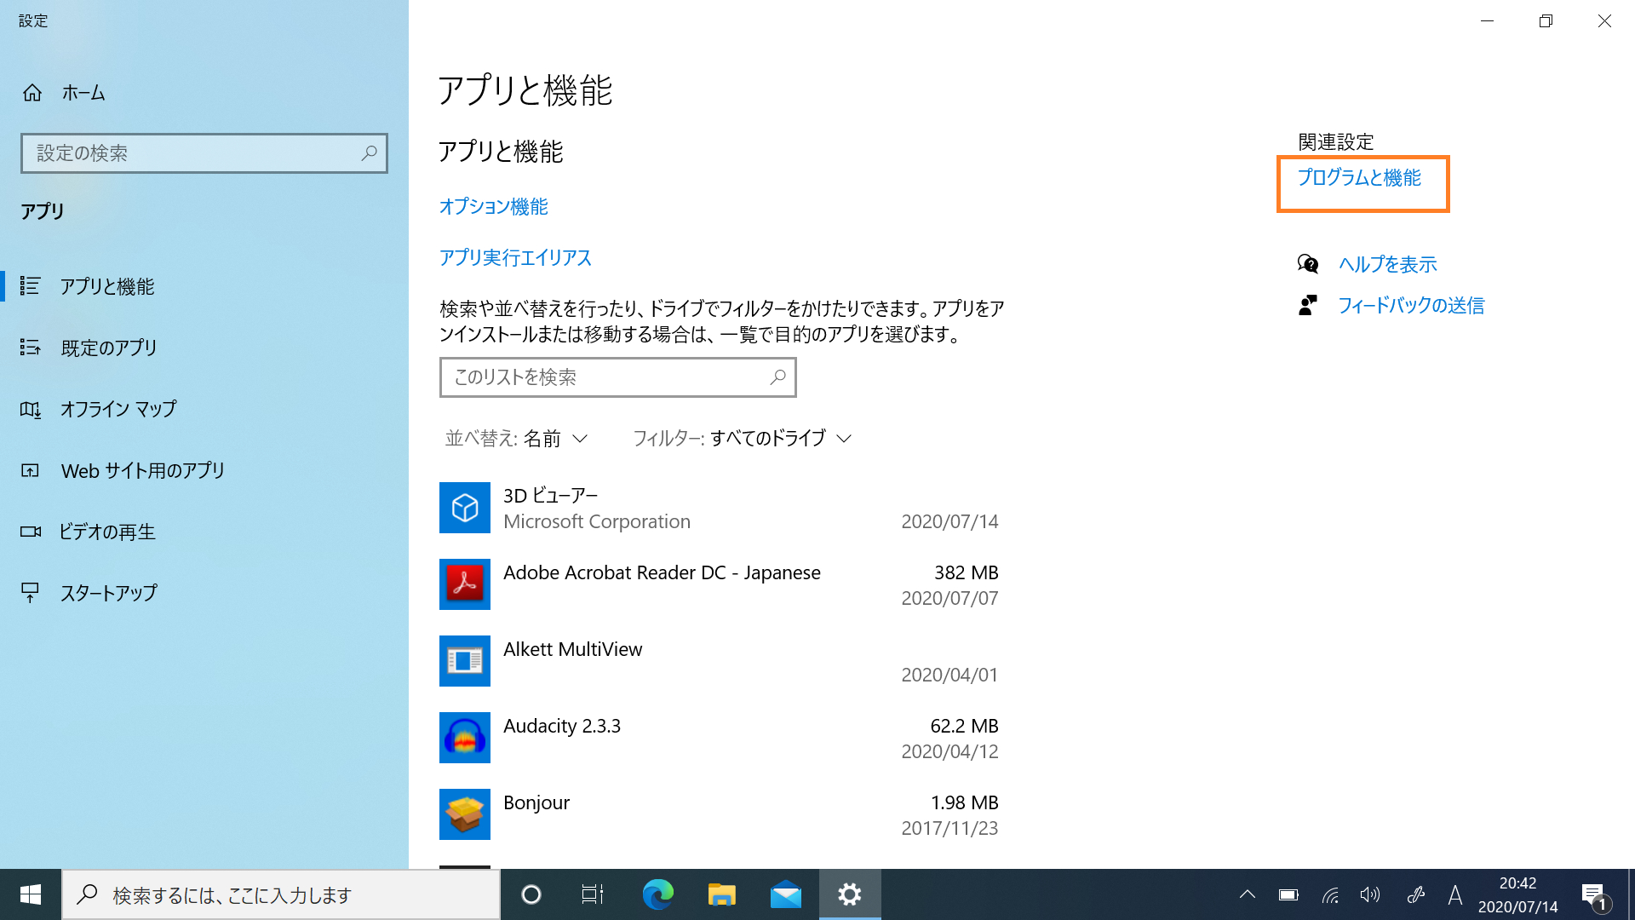Select スタートアップ in the sidebar

tap(109, 593)
